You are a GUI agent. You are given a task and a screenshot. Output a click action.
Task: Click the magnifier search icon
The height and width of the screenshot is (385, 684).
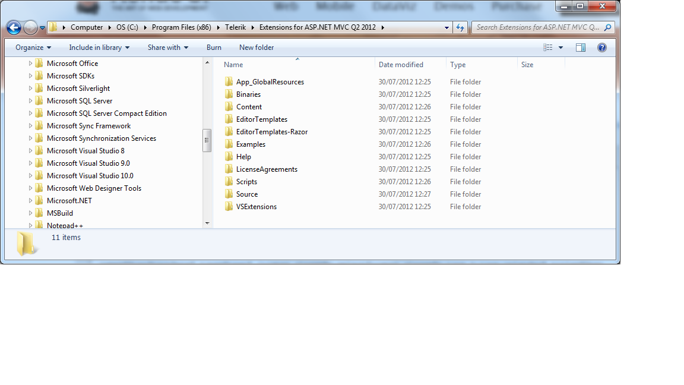(x=607, y=27)
